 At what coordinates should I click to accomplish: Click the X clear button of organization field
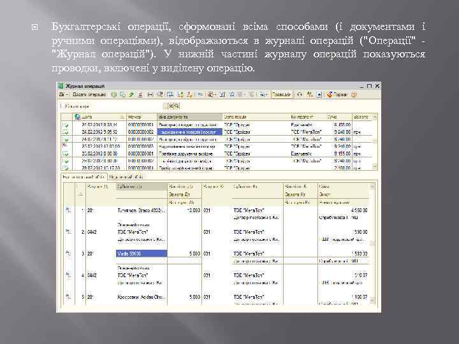(x=171, y=106)
